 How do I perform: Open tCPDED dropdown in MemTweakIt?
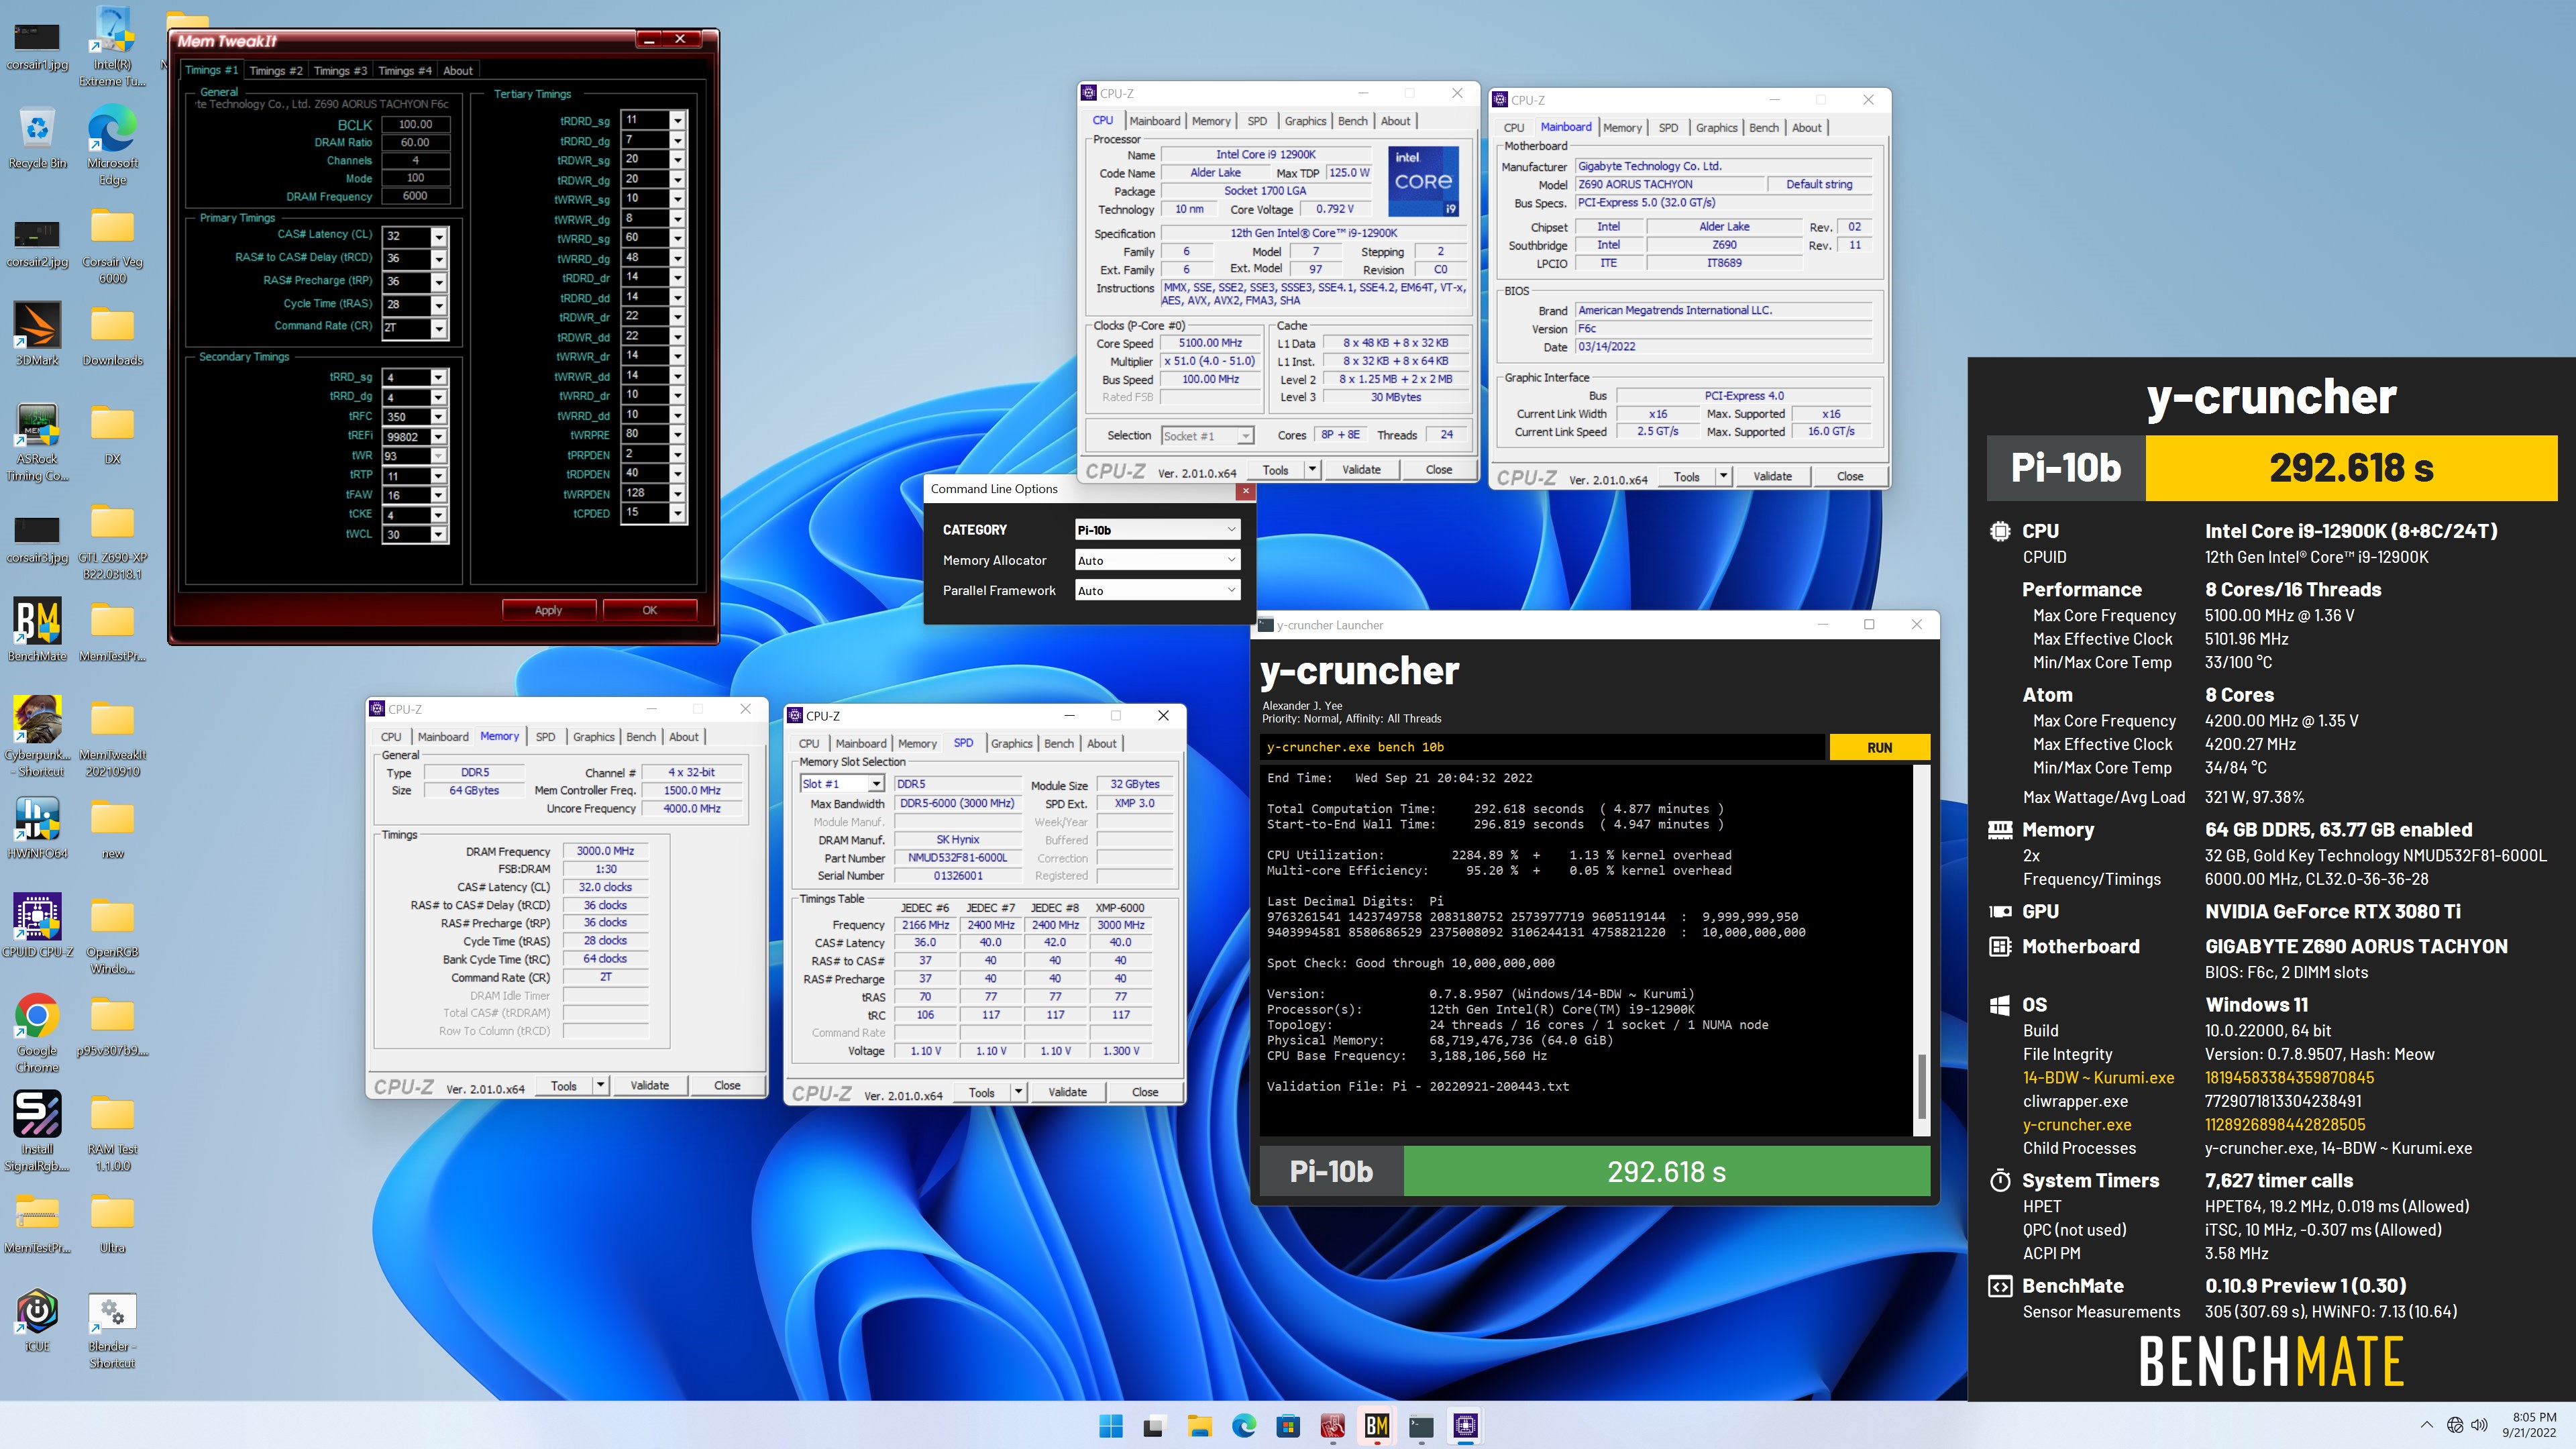tap(678, 513)
